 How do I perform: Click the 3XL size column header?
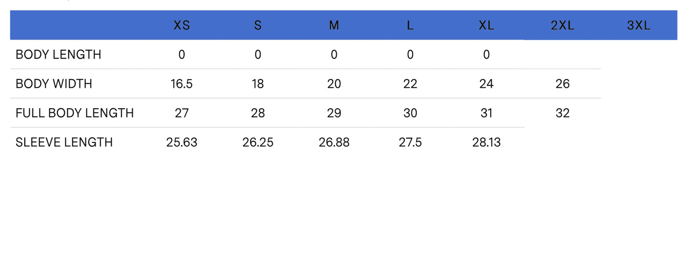tap(638, 26)
